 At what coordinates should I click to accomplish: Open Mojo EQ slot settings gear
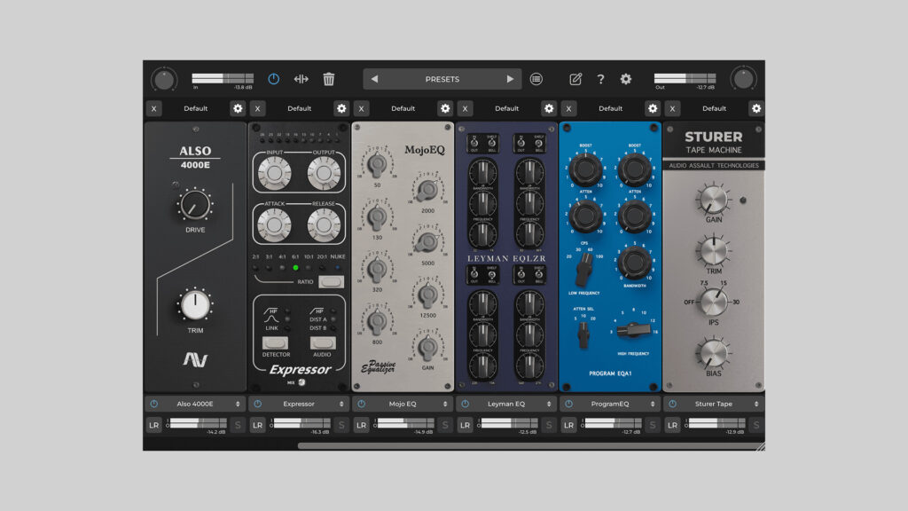click(x=445, y=108)
